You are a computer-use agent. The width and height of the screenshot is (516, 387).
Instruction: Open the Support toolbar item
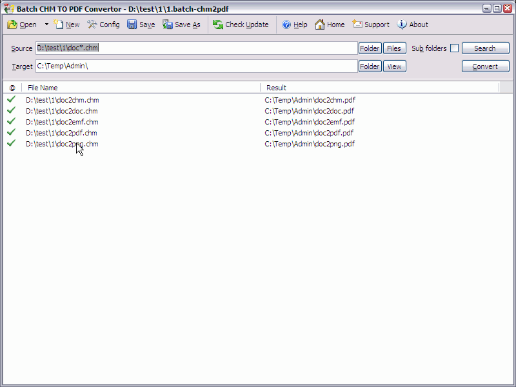(x=371, y=25)
